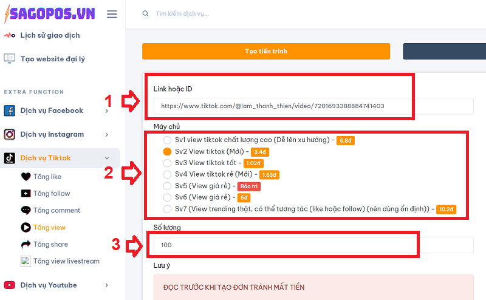
Task: Expand the Dịch vụ Facebook submenu
Action: pos(107,111)
